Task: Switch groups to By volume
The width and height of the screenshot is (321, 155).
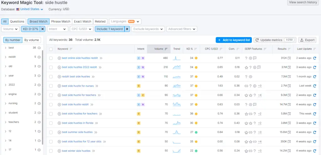Action: click(32, 40)
